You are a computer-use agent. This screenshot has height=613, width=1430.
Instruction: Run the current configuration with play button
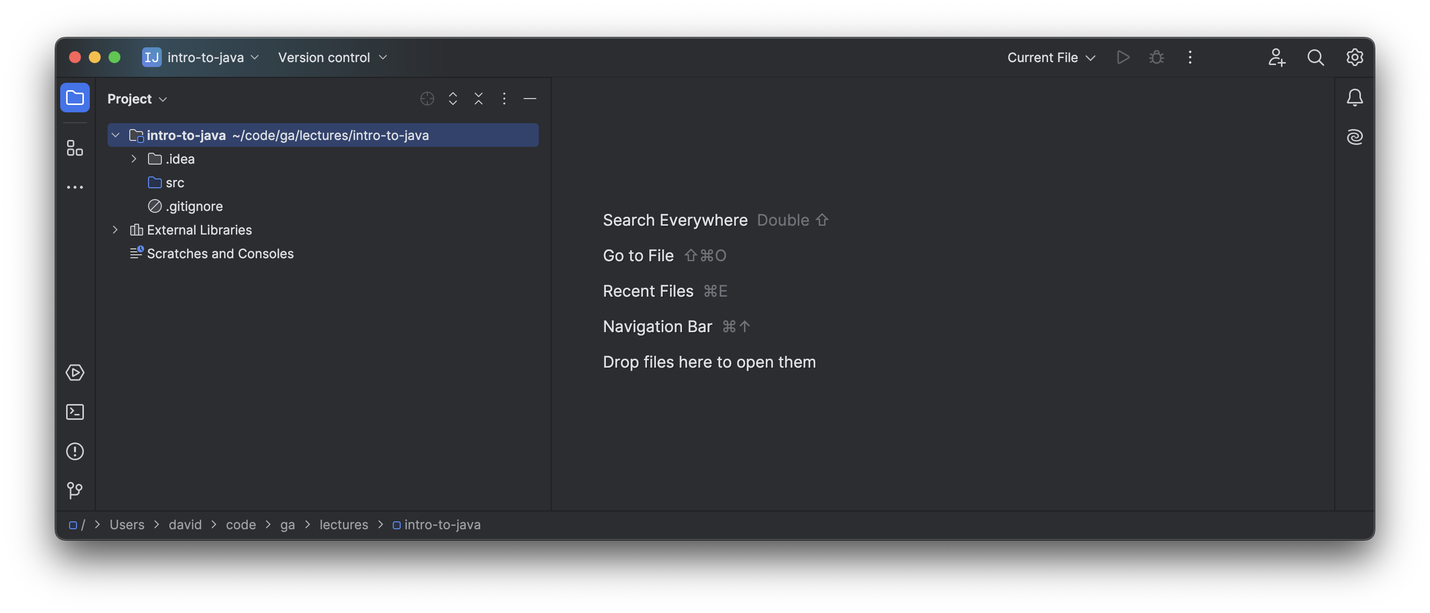point(1123,57)
